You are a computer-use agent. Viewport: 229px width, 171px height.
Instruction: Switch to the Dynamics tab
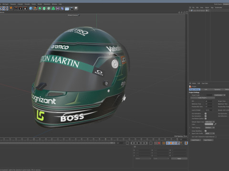218,89
